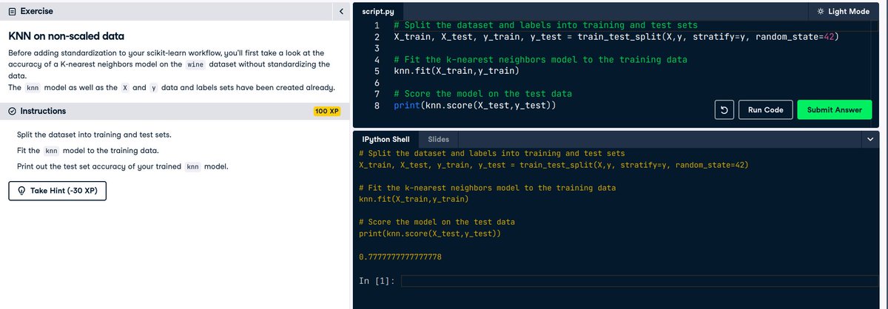Viewport: 888px width, 309px height.
Task: Click print(knn.score) line 8 in editor
Action: pos(475,106)
